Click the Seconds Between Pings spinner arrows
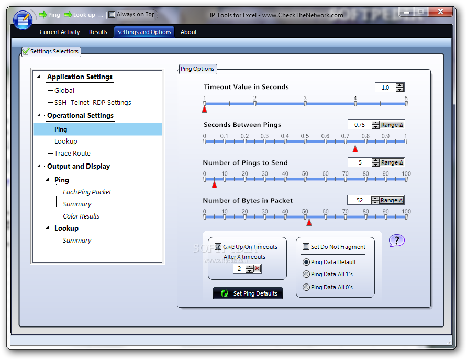The image size is (467, 360). click(x=375, y=125)
